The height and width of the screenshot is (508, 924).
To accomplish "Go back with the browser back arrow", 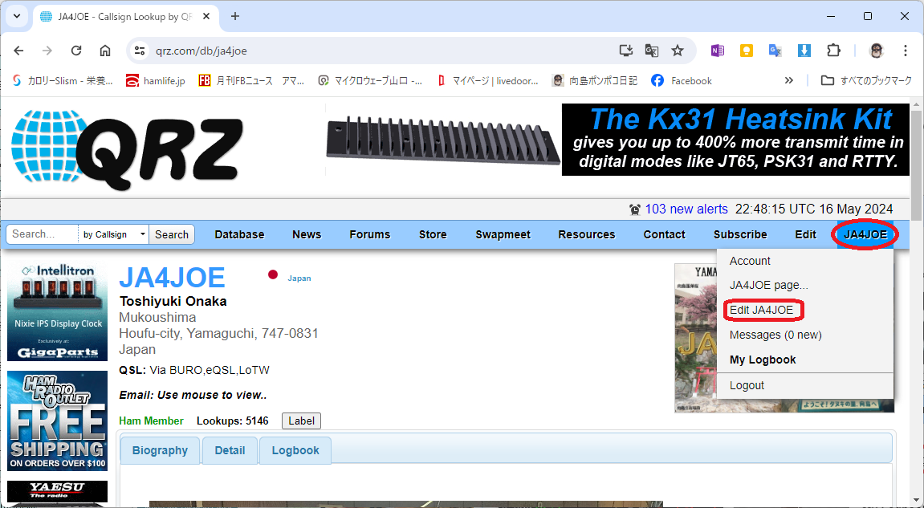I will [18, 51].
